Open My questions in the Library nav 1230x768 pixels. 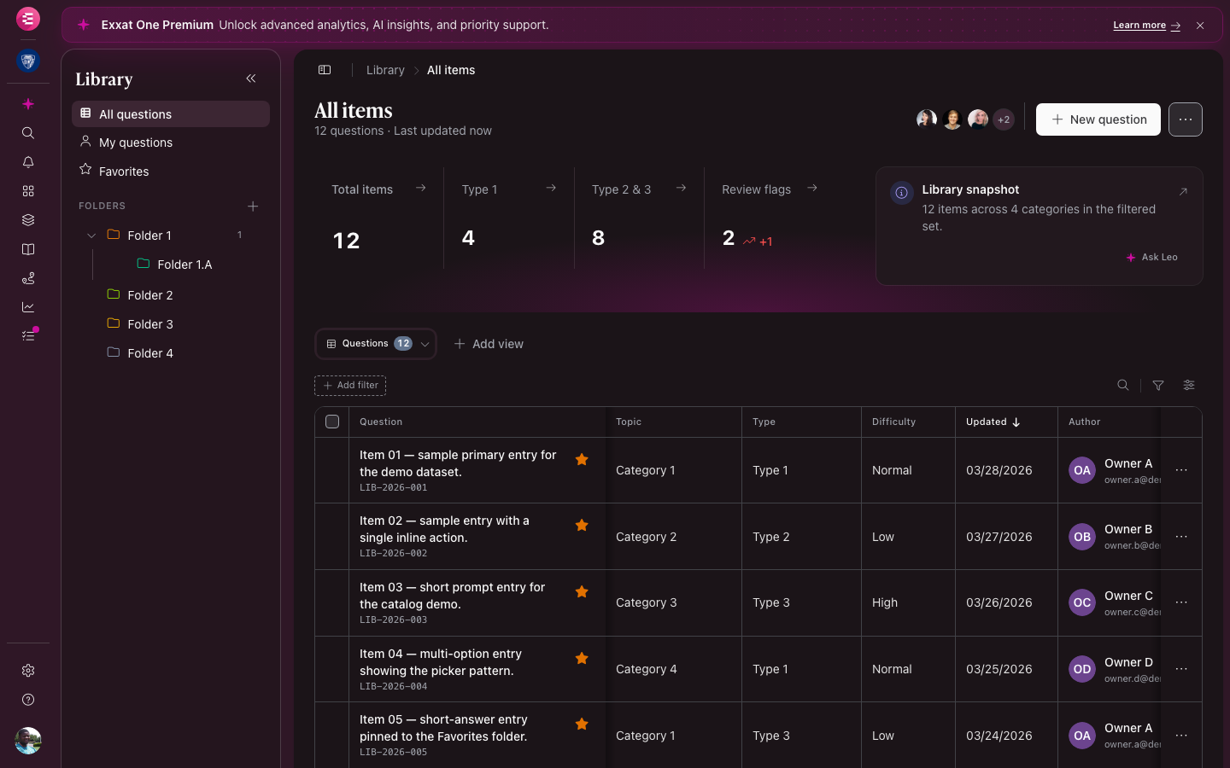[171, 143]
